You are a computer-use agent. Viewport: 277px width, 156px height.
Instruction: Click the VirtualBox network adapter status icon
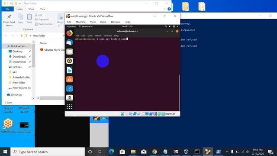tap(135, 114)
